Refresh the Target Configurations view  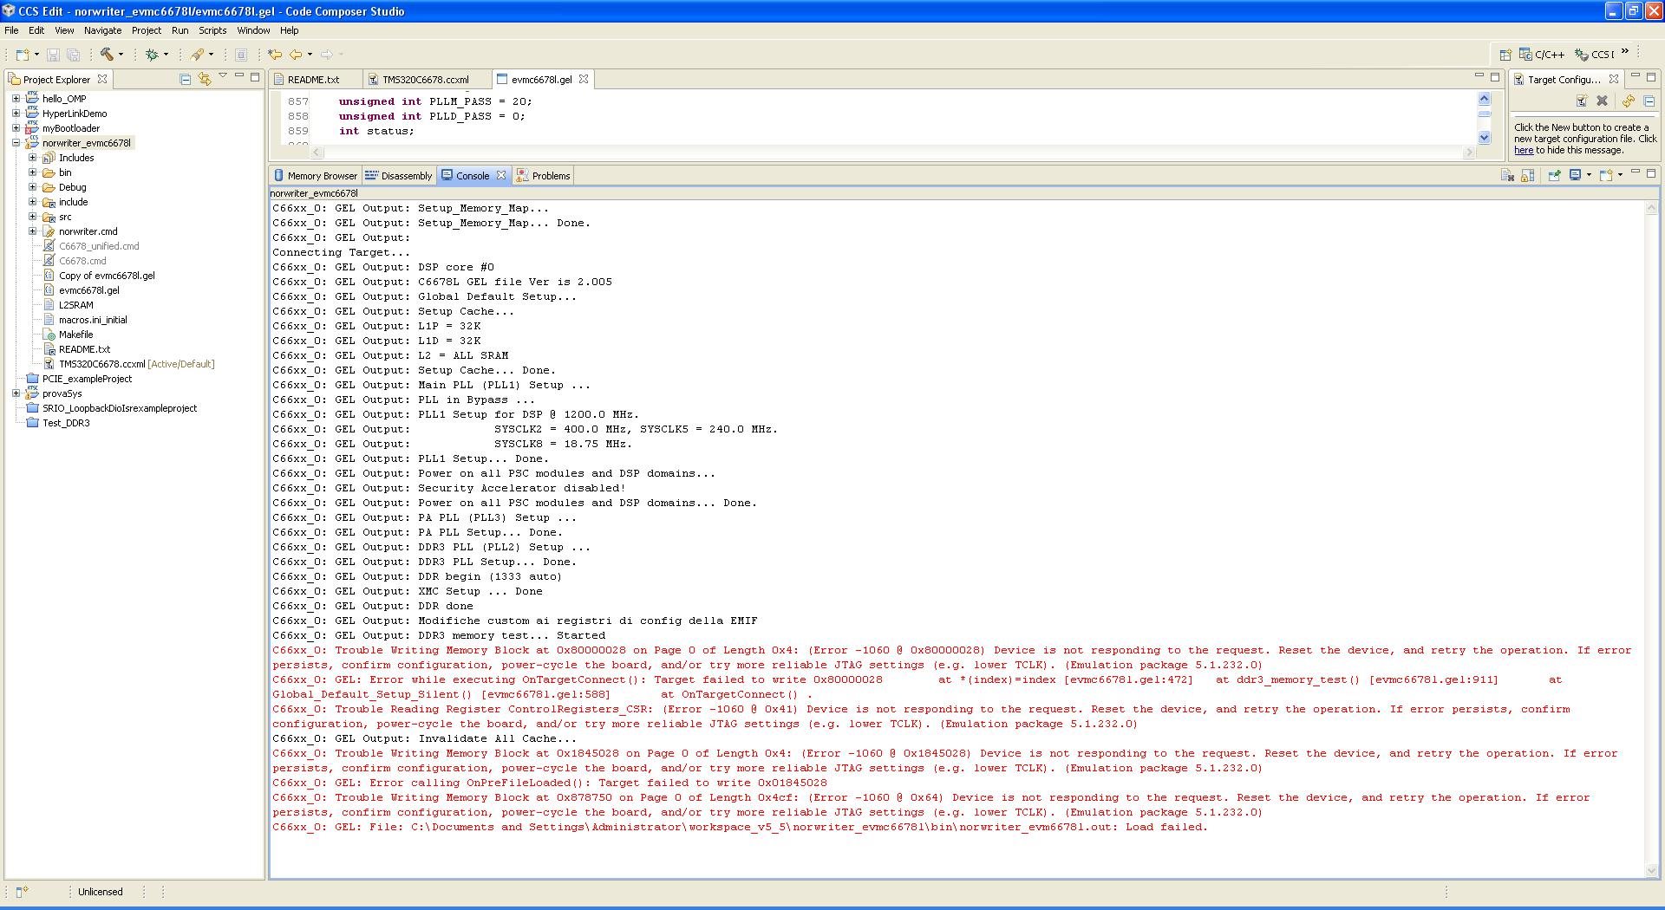coord(1629,101)
